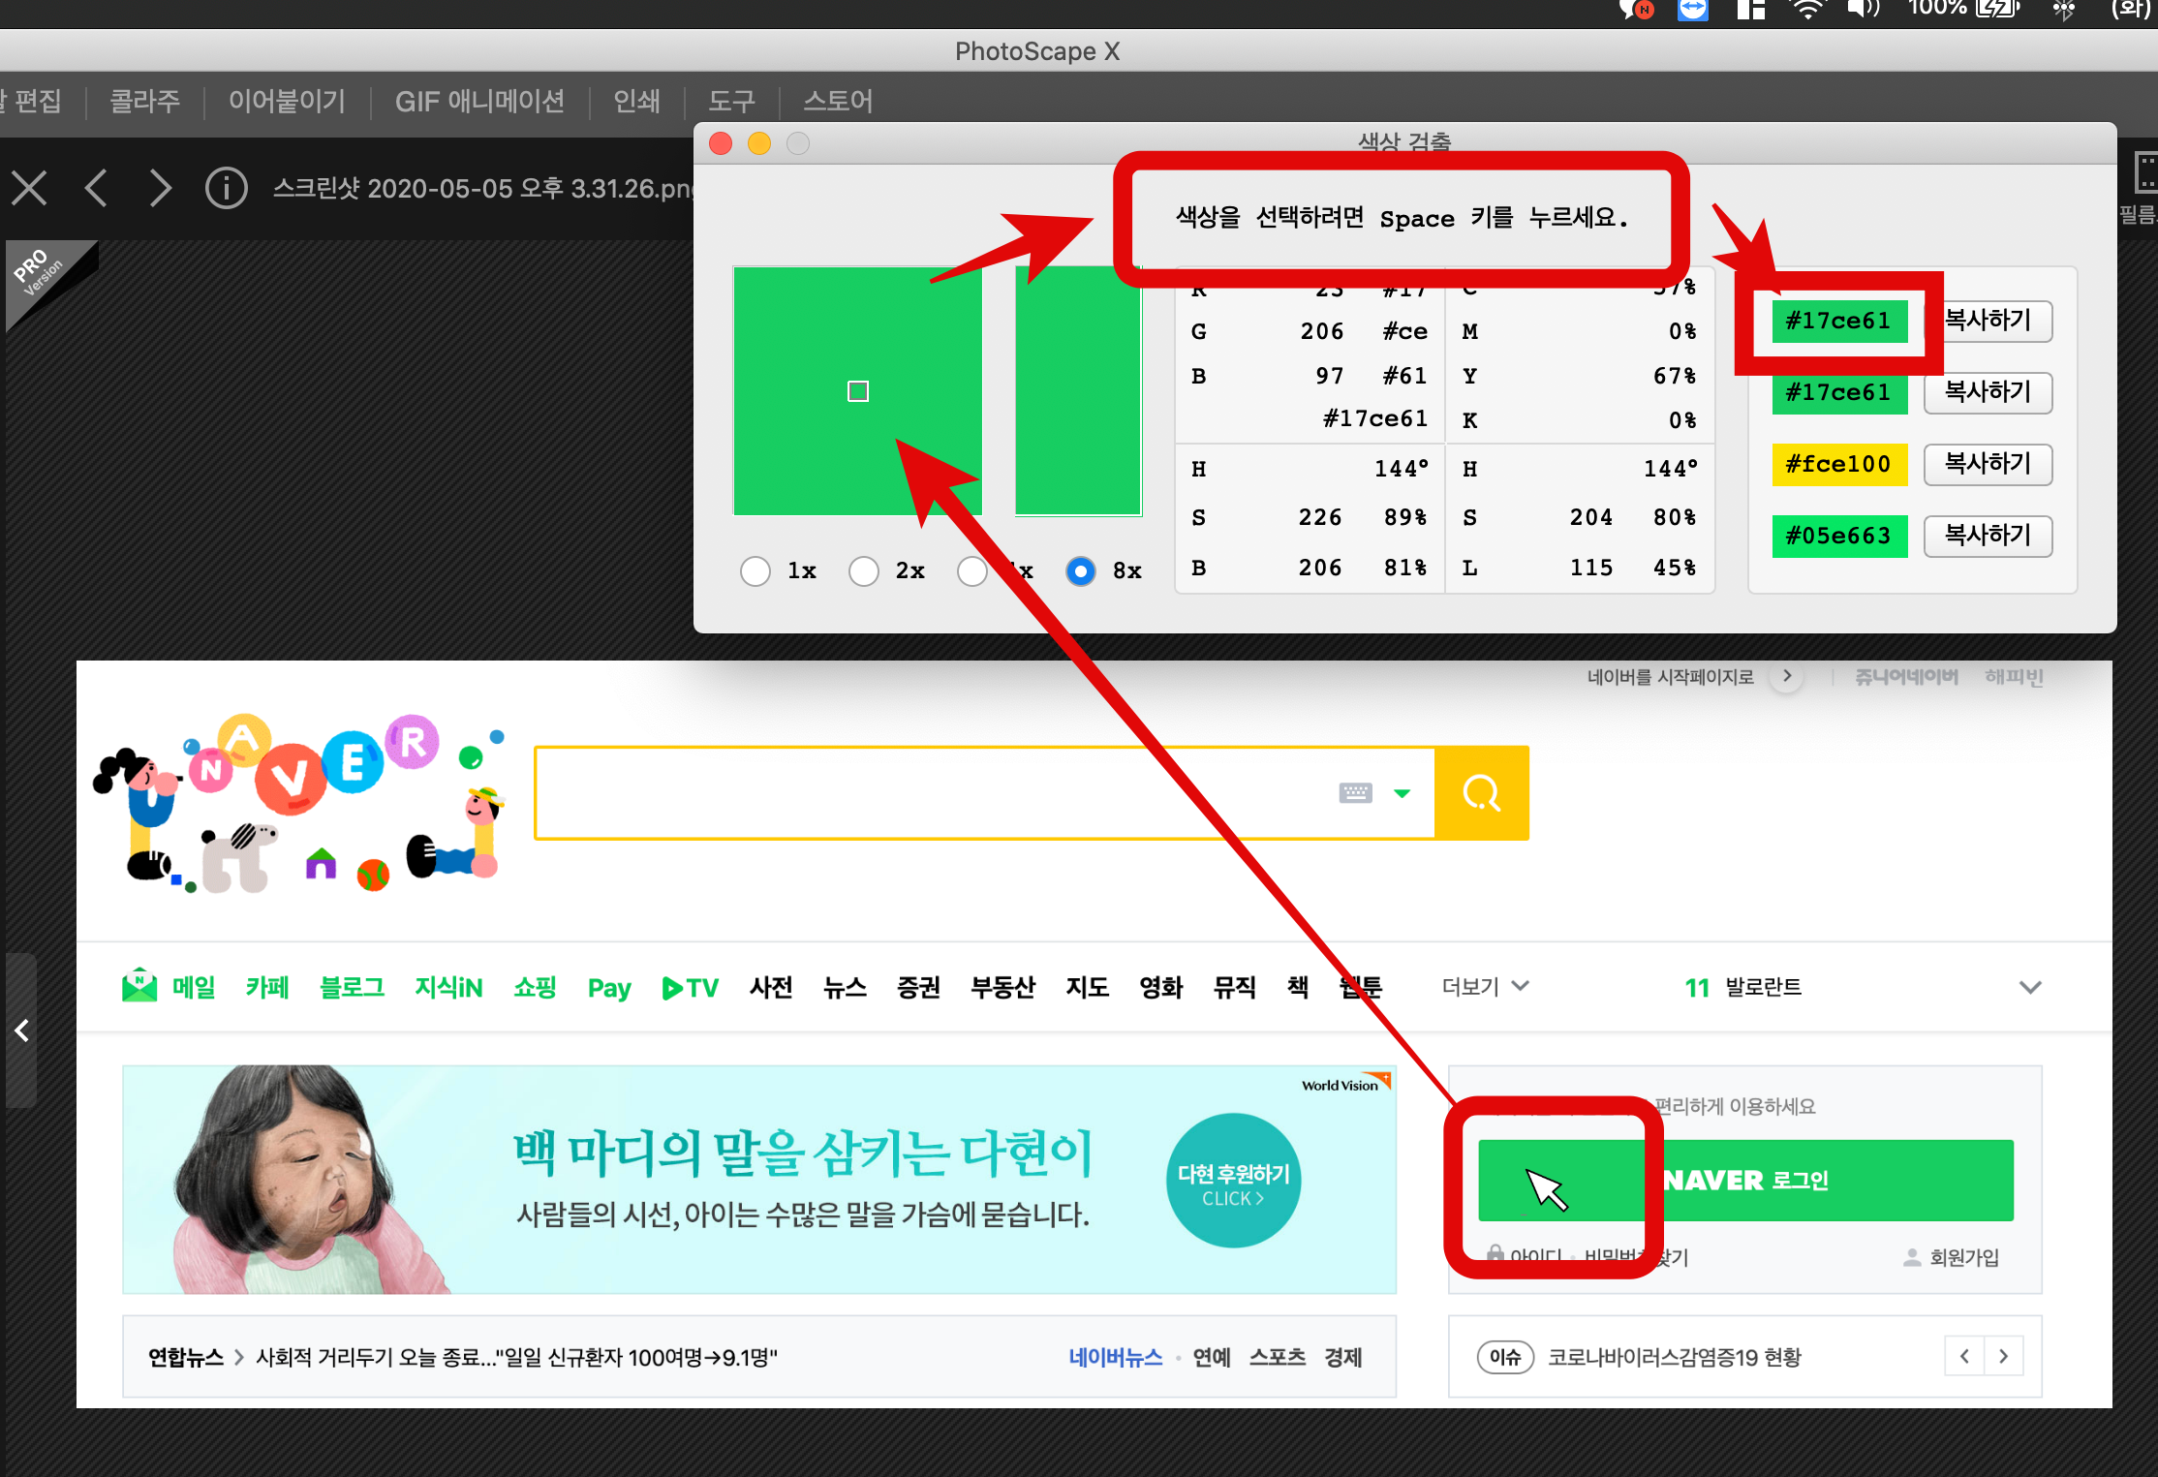Copy the second #17ce61 color with 복사하기
This screenshot has height=1477, width=2158.
point(1988,392)
